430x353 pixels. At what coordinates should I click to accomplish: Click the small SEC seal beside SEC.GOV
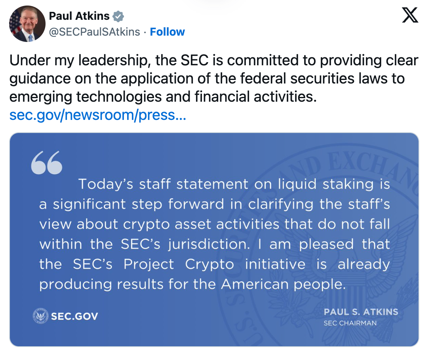[40, 316]
